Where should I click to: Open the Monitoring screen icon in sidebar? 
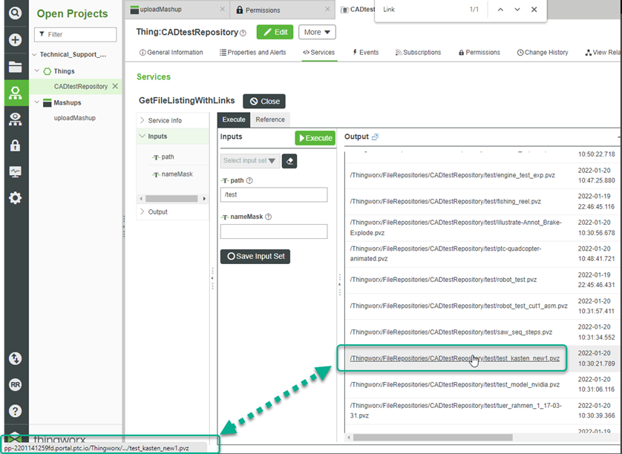click(15, 171)
